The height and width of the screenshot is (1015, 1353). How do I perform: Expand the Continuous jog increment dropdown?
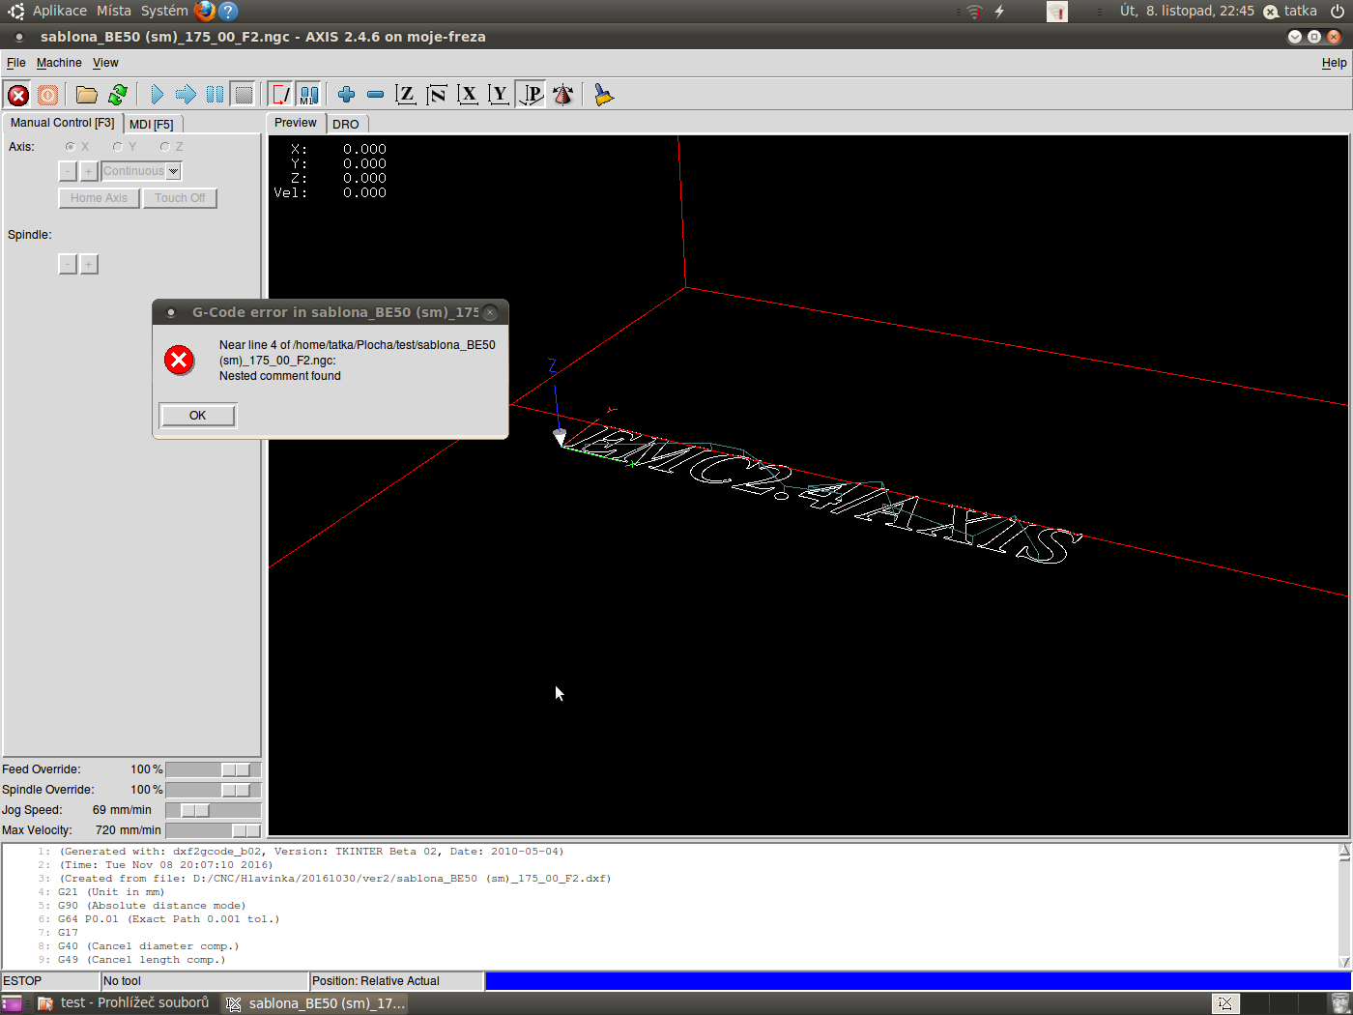[x=173, y=171]
